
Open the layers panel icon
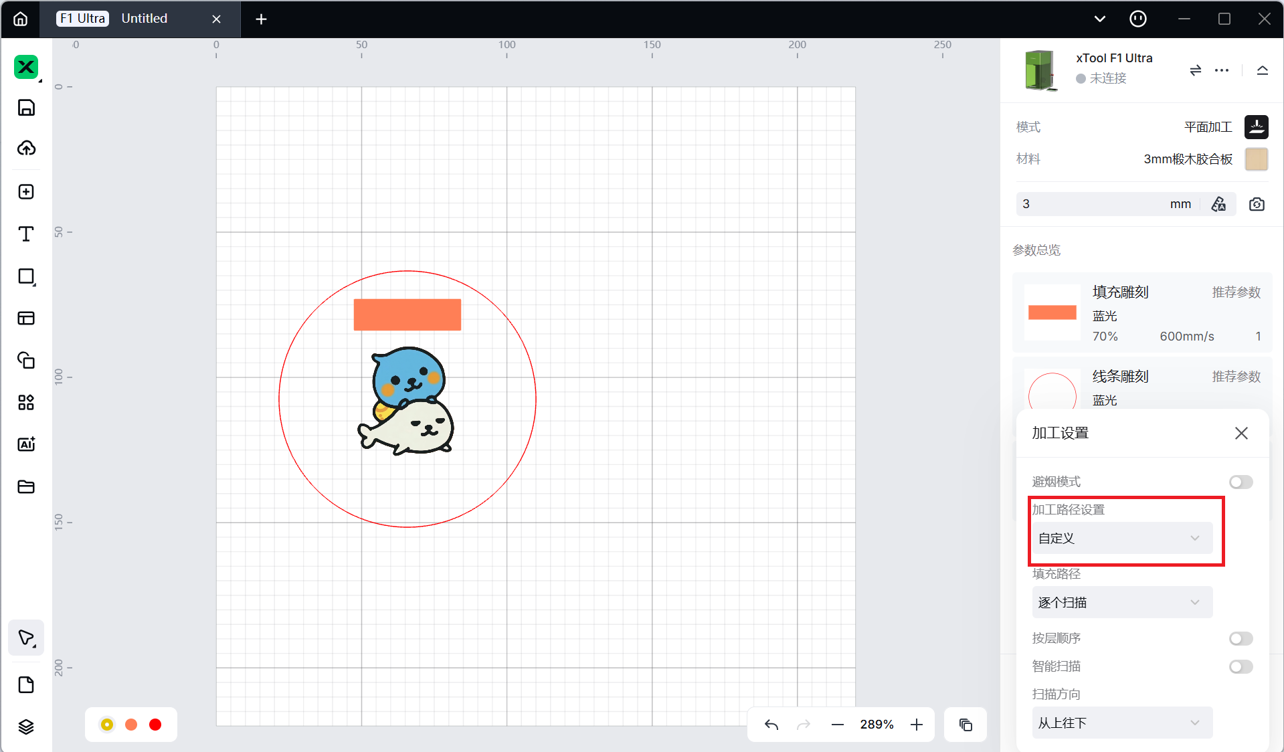(x=26, y=727)
